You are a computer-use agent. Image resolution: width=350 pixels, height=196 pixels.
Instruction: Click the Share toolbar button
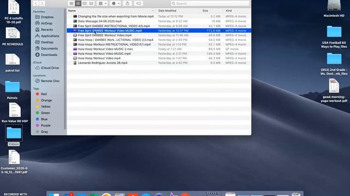(127, 3)
